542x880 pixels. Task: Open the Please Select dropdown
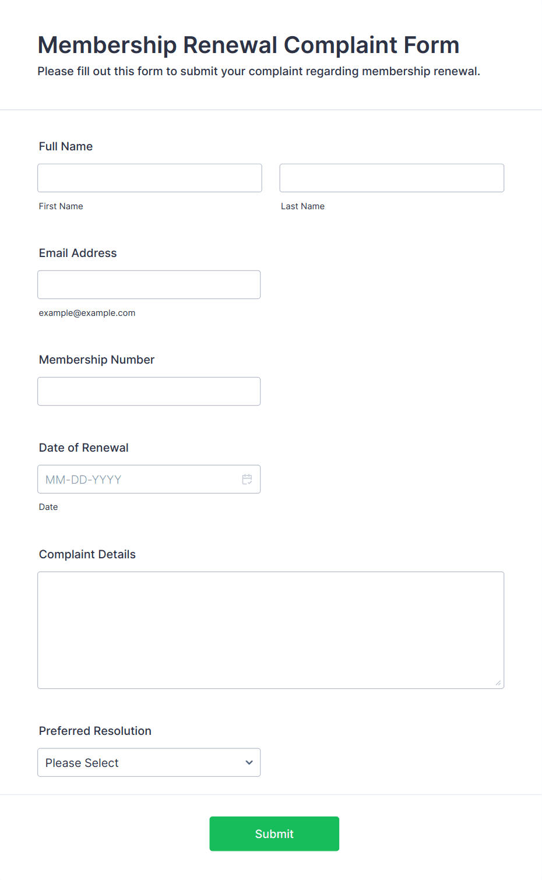click(149, 762)
